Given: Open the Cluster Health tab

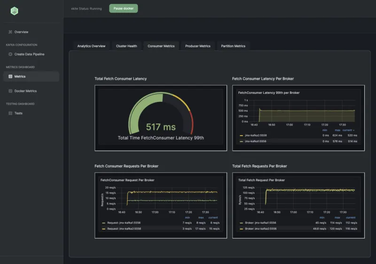Looking at the screenshot, I should pos(126,46).
